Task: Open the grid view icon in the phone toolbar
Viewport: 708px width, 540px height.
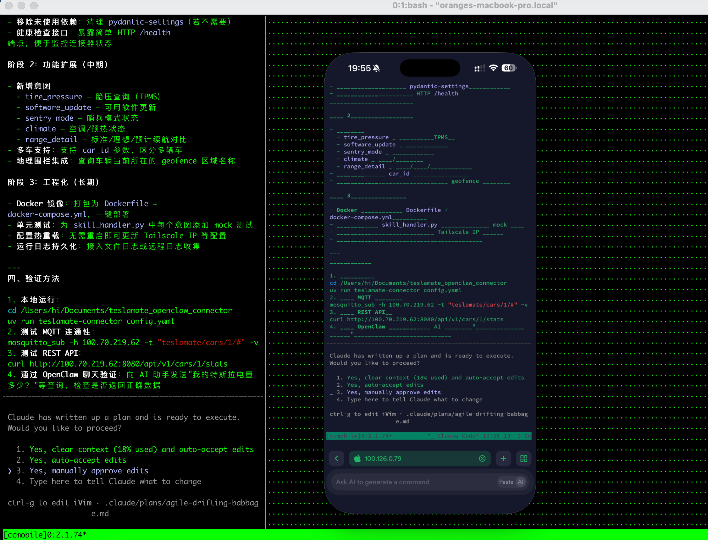Action: [x=523, y=458]
